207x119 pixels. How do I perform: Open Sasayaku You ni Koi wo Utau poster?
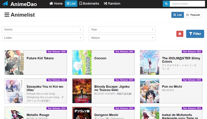point(14,91)
